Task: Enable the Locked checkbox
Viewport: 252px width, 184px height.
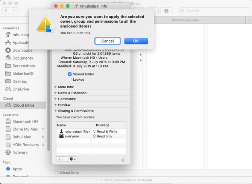Action: coord(70,80)
